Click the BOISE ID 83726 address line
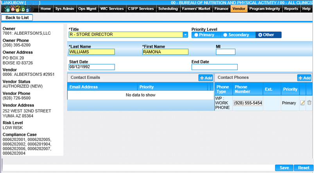This screenshot has height=173, width=314. 18,63
